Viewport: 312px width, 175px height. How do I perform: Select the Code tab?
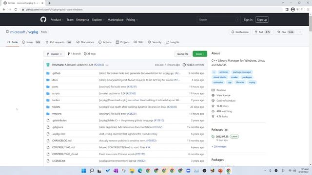[x=13, y=42]
